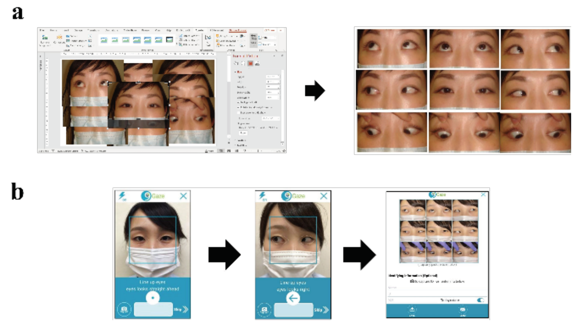Click the Picture icon in Format Picture pane
This screenshot has width=578, height=327.
tap(257, 63)
